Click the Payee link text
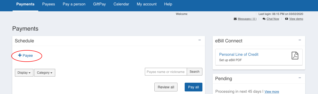 pyautogui.click(x=28, y=55)
